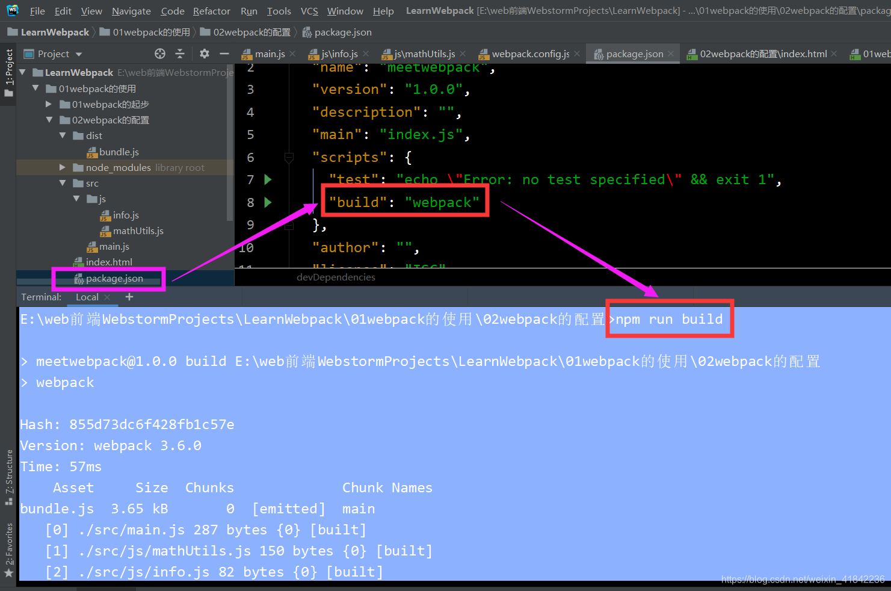Select mathUtils.js in project tree
Viewport: 891px width, 591px height.
(132, 231)
